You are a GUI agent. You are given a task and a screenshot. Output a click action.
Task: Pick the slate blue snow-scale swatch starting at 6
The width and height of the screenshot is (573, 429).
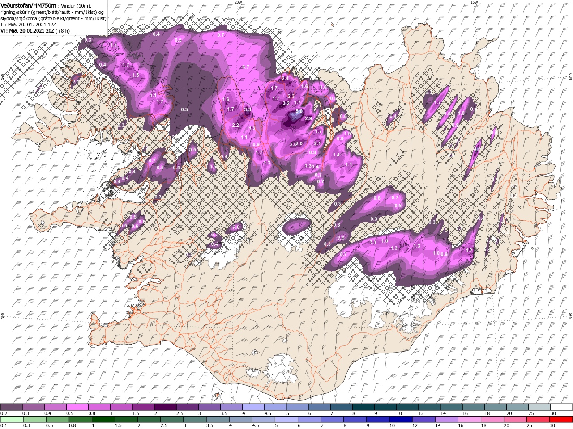coord(320,407)
